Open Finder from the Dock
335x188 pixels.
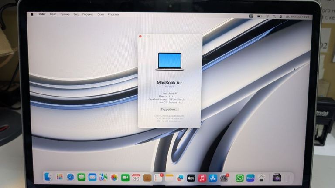pos(48,177)
